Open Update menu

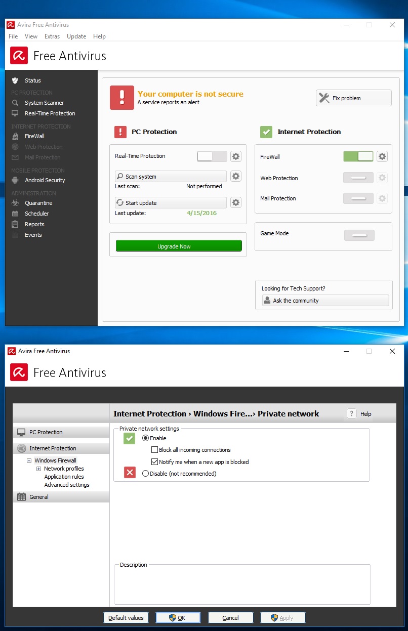click(76, 36)
